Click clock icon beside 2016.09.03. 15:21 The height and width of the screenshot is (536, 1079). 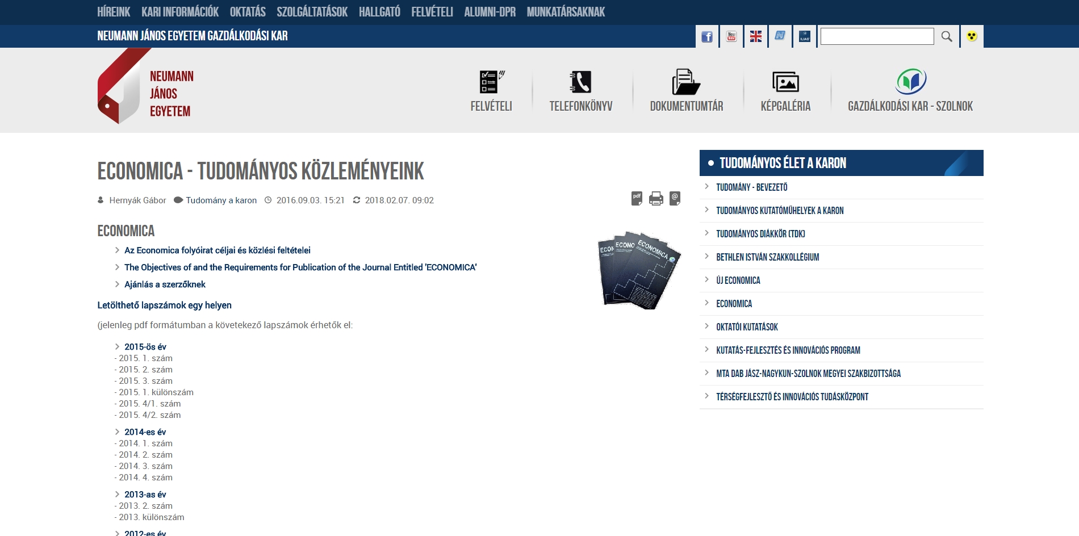[268, 200]
